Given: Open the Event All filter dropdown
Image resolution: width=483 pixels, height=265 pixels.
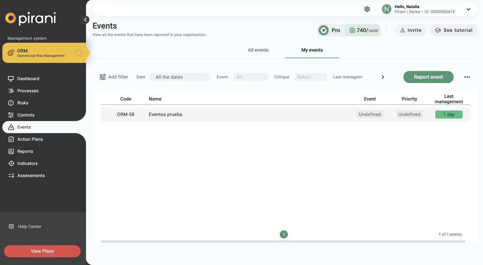Looking at the screenshot, I should pos(250,77).
